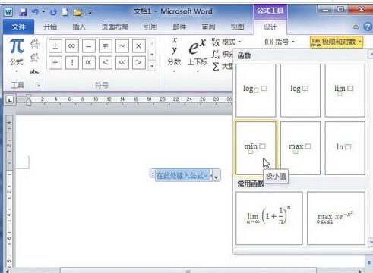Insert the not-equal ≠ symbol

click(x=105, y=46)
